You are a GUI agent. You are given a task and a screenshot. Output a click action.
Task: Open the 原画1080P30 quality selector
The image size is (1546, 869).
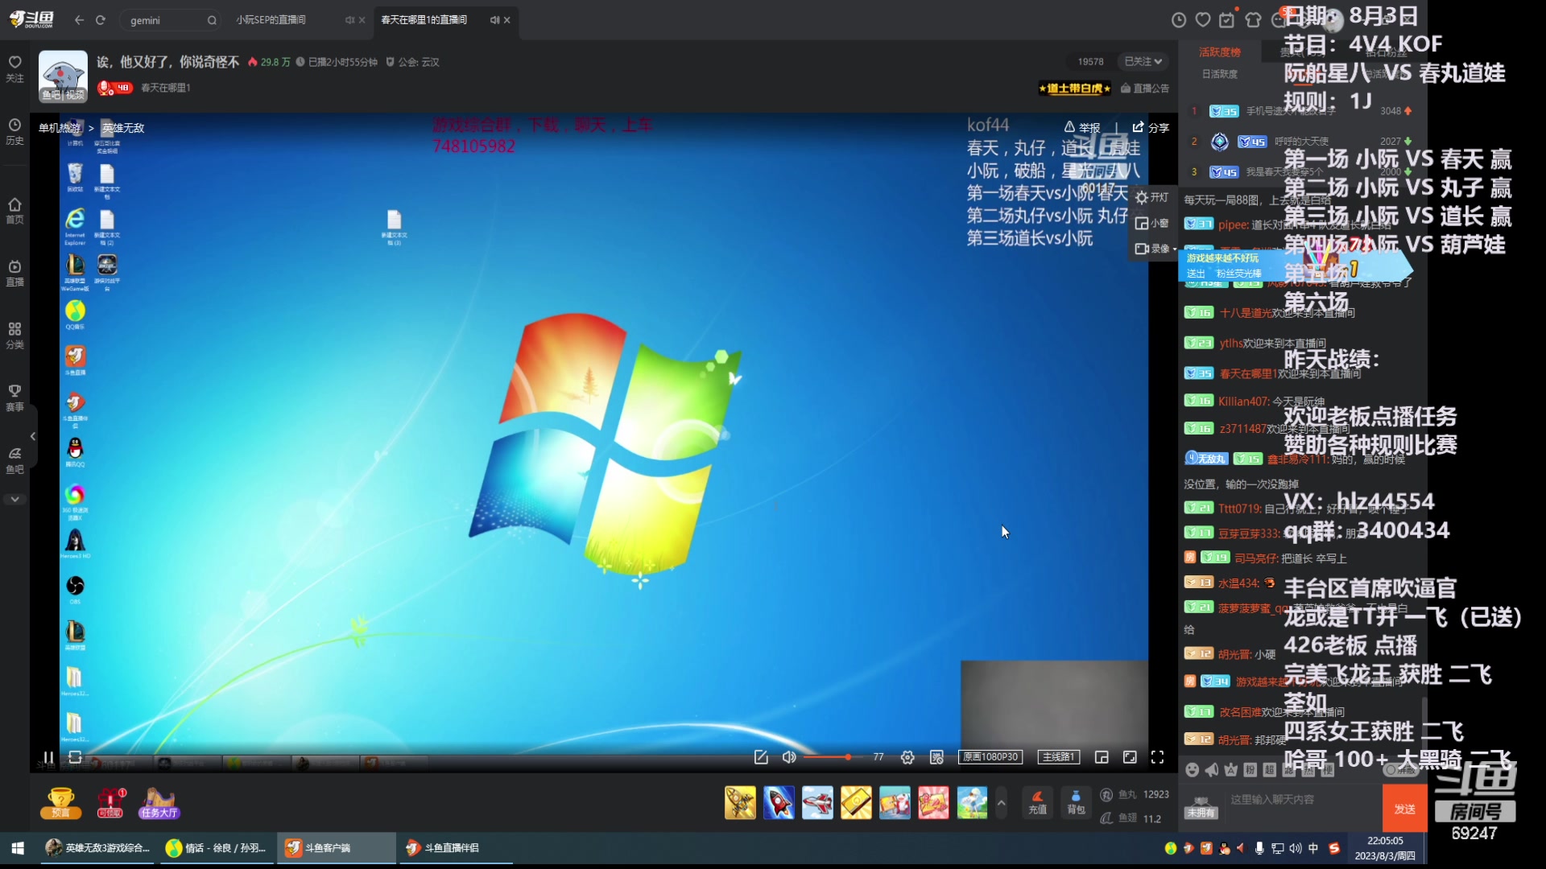point(990,757)
